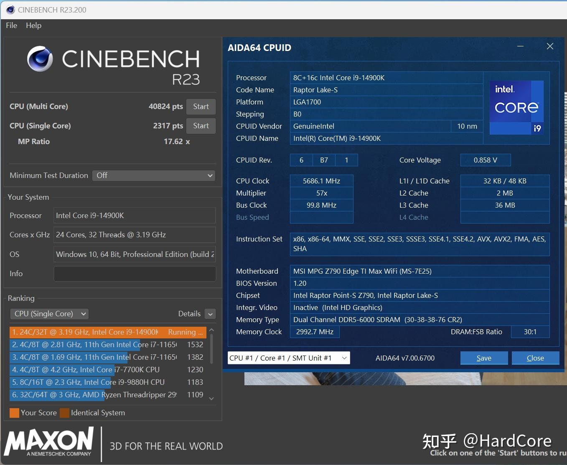
Task: Click the orange Your Score legend swatch
Action: [x=14, y=413]
